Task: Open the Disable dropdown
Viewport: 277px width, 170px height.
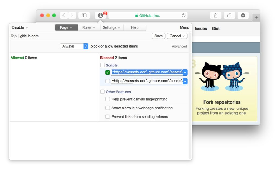Action: pos(20,28)
